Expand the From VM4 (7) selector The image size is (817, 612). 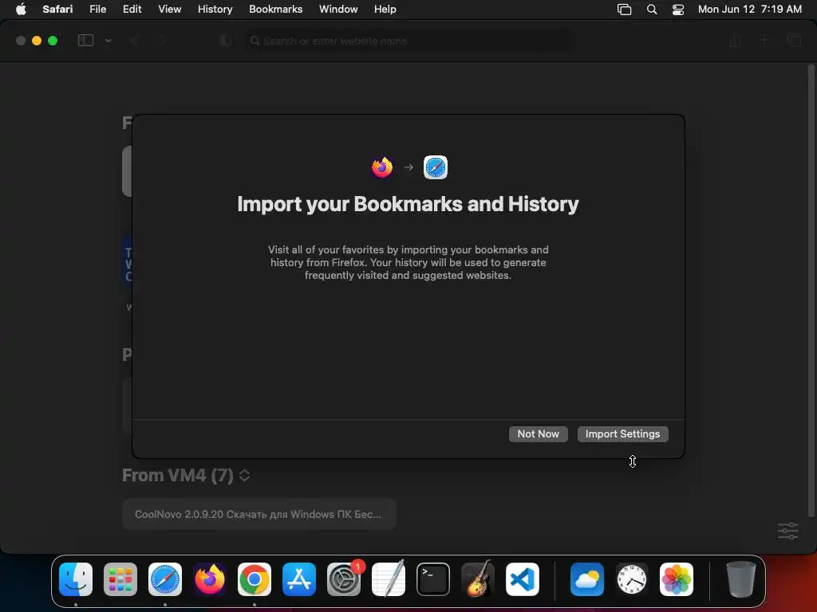click(244, 475)
